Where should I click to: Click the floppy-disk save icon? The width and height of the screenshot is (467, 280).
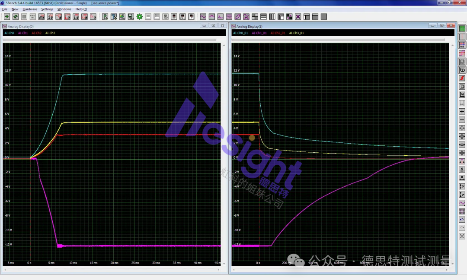click(x=131, y=17)
